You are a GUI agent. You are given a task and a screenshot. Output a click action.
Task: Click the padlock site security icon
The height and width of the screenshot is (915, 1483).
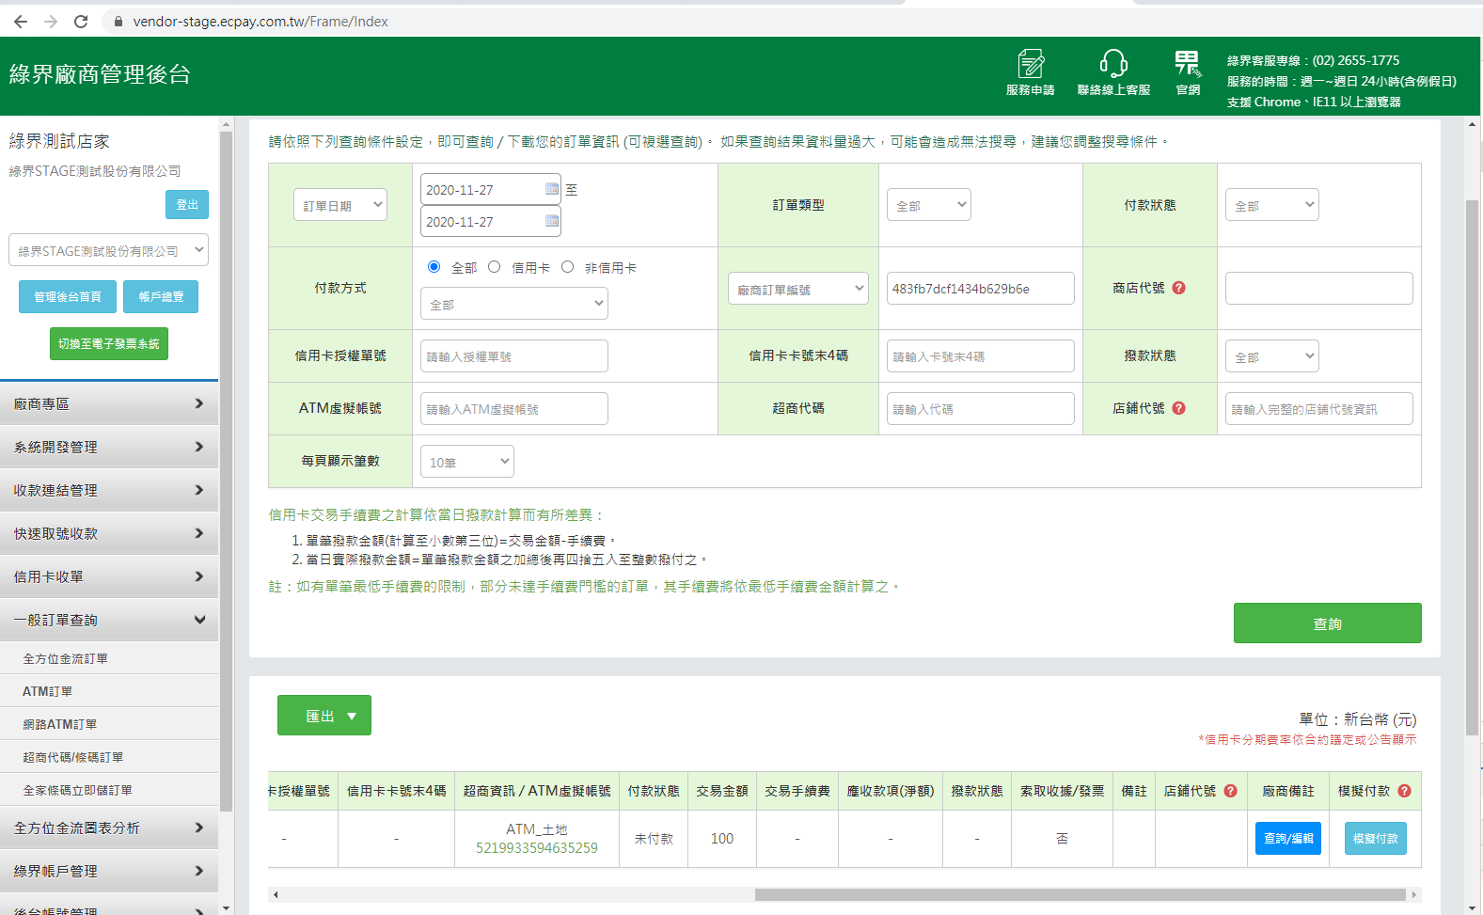point(118,21)
